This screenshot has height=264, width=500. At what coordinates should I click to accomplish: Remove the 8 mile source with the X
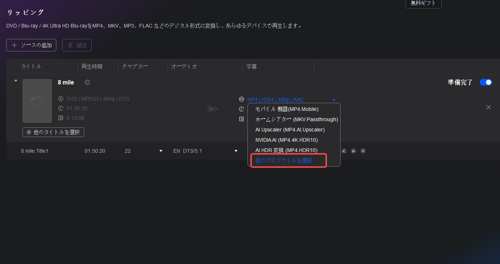(489, 107)
